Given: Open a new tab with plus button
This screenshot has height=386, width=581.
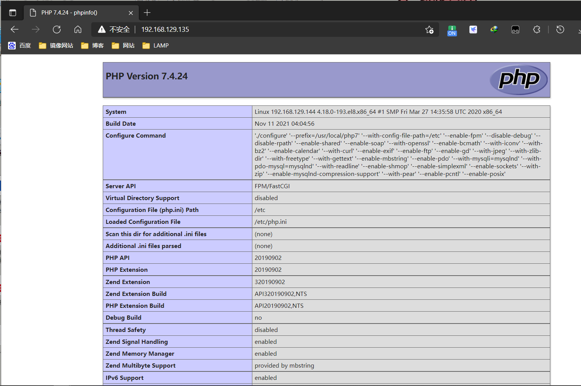Looking at the screenshot, I should coord(147,13).
